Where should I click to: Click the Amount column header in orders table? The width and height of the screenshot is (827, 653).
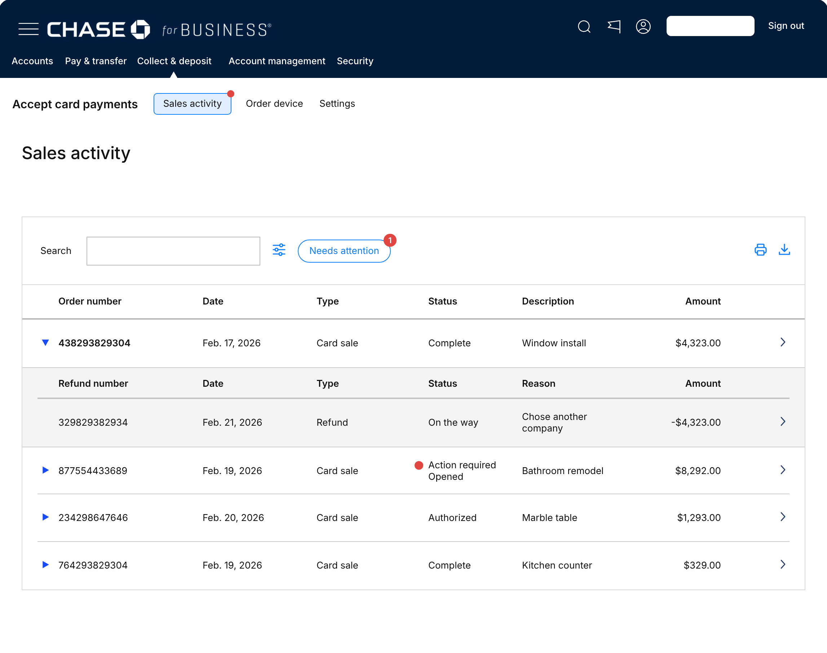pyautogui.click(x=703, y=301)
